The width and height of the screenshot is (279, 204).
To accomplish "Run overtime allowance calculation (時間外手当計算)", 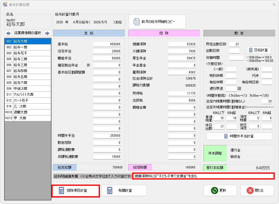I will [239, 136].
